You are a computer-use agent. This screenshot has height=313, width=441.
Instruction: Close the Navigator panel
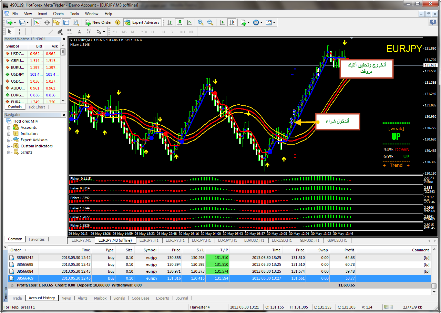[64, 115]
